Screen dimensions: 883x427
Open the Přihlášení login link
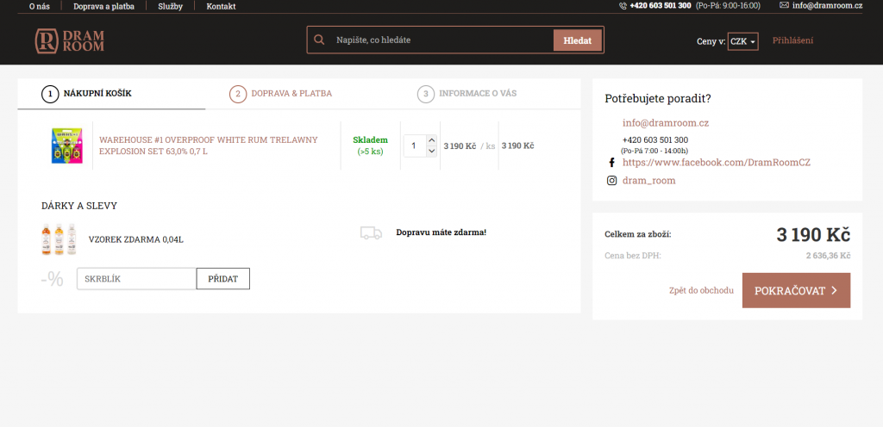tap(792, 40)
